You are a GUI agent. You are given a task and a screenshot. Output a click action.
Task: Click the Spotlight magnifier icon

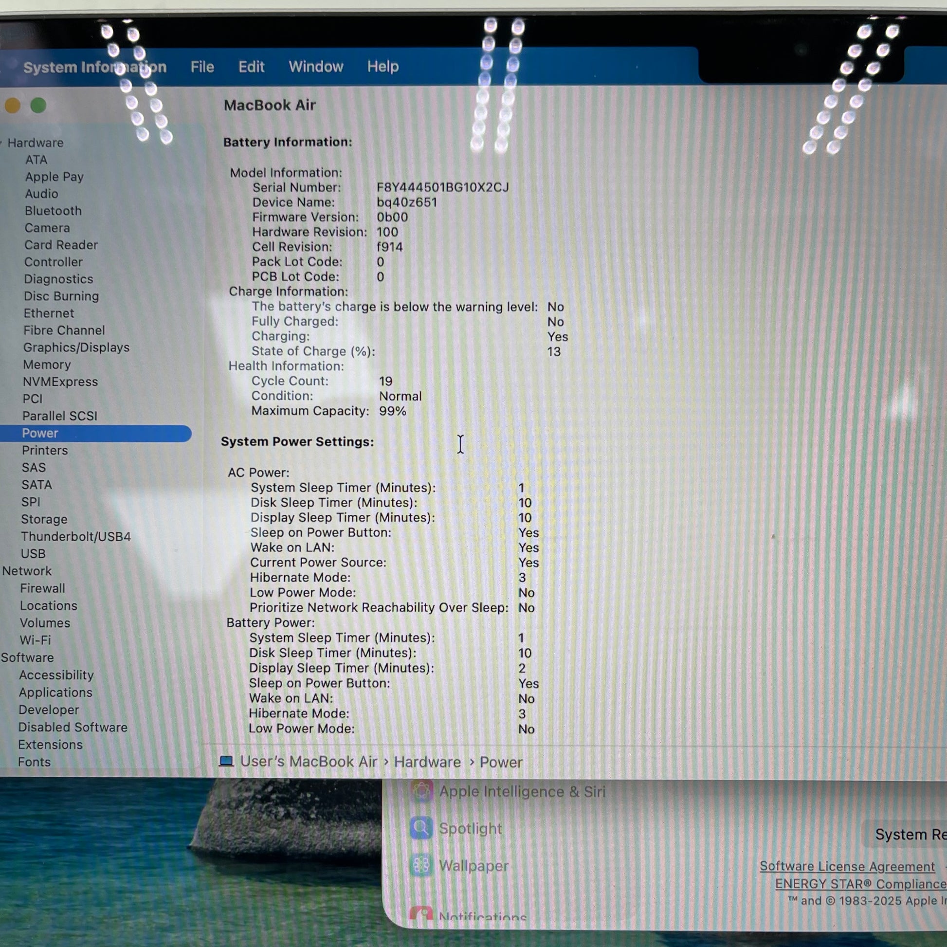[421, 828]
